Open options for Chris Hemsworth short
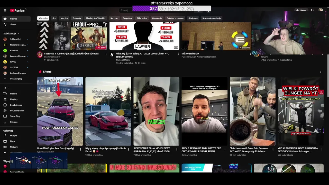Image resolution: width=329 pixels, height=185 pixels. click(273, 150)
